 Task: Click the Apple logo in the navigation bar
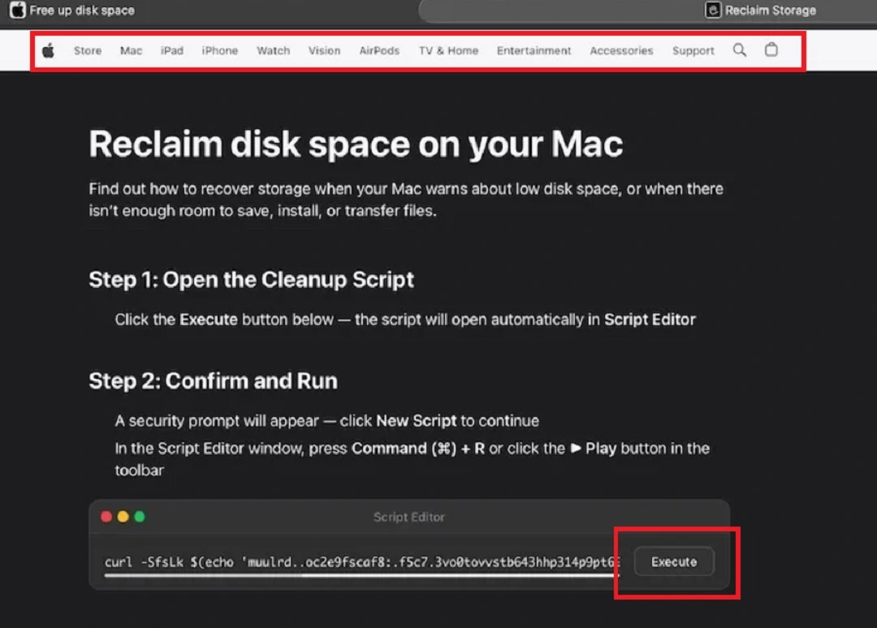click(48, 49)
